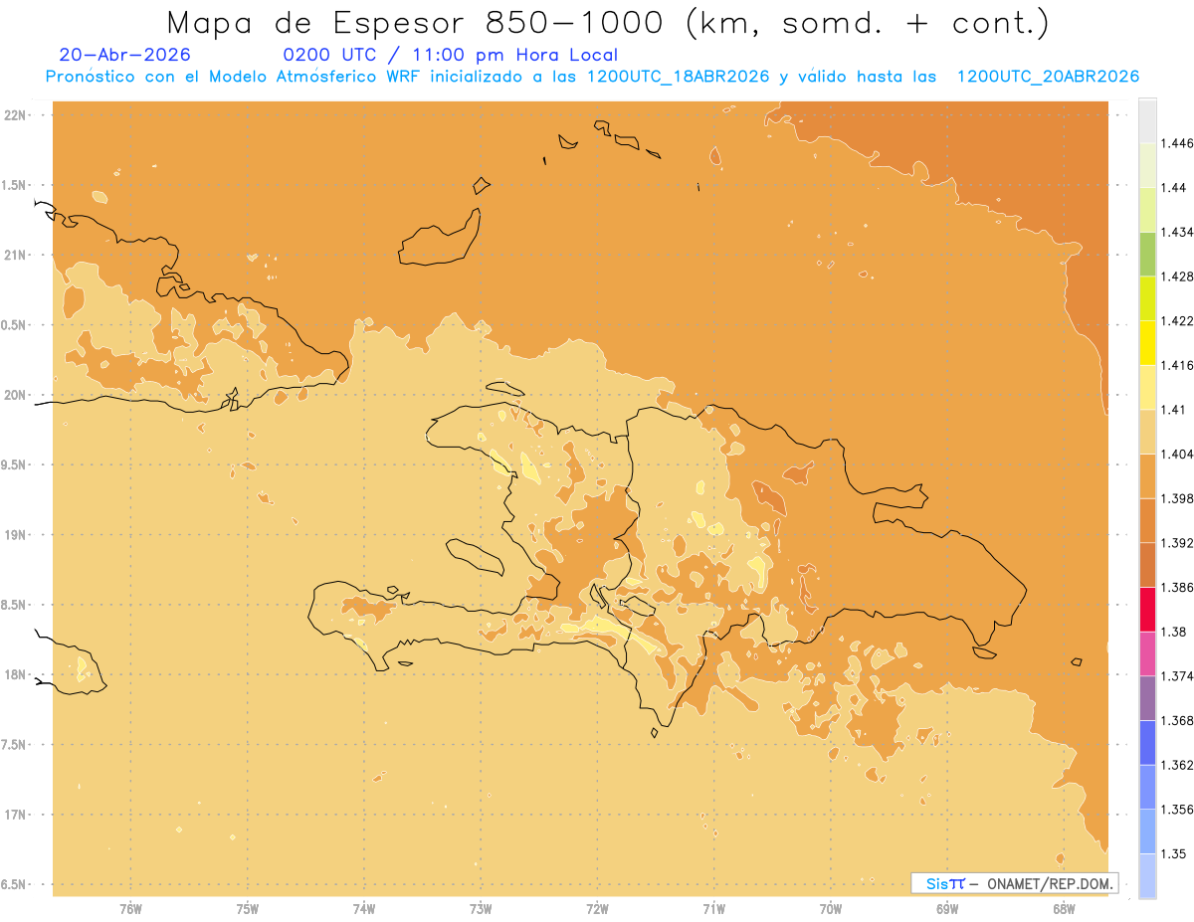
Task: Click the 0200 UTC hora local text
Action: pos(451,55)
